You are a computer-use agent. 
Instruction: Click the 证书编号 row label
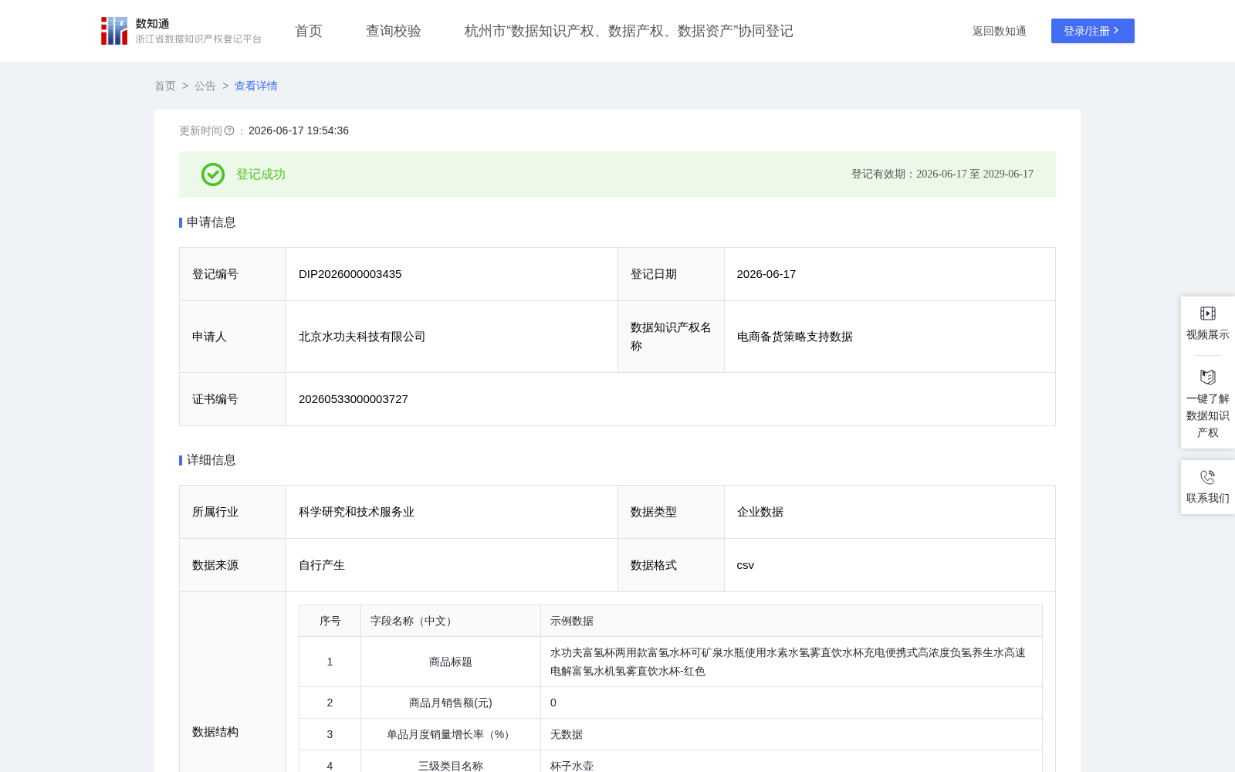click(215, 399)
